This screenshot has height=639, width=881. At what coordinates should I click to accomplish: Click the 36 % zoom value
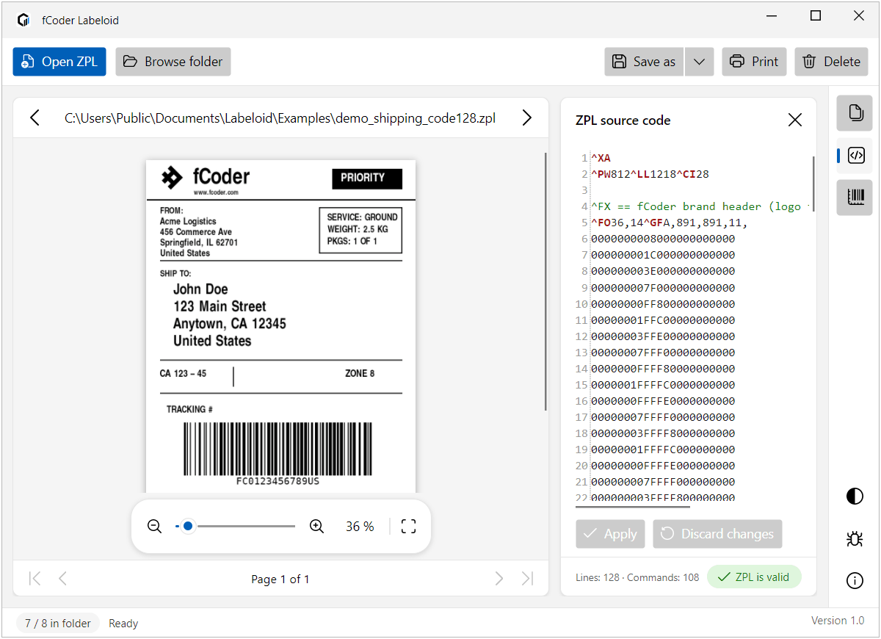tap(360, 527)
